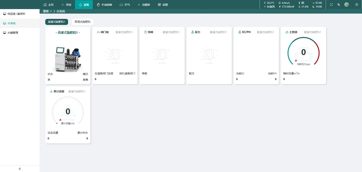Click the tools icon beside 设置
Image resolution: width=362 pixels, height=172 pixels.
click(159, 5)
